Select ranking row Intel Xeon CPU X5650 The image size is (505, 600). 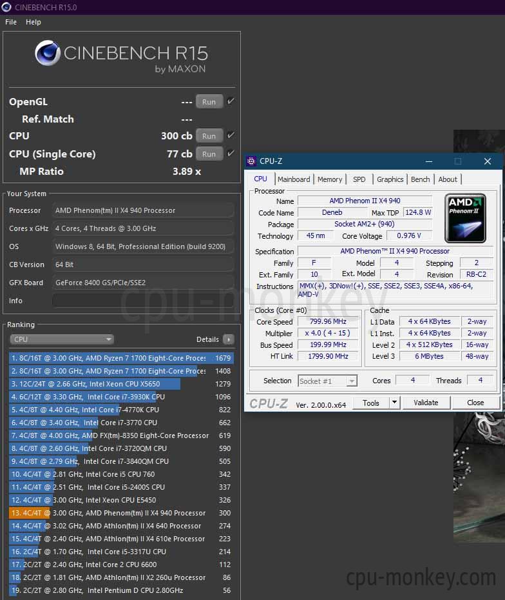(121, 384)
